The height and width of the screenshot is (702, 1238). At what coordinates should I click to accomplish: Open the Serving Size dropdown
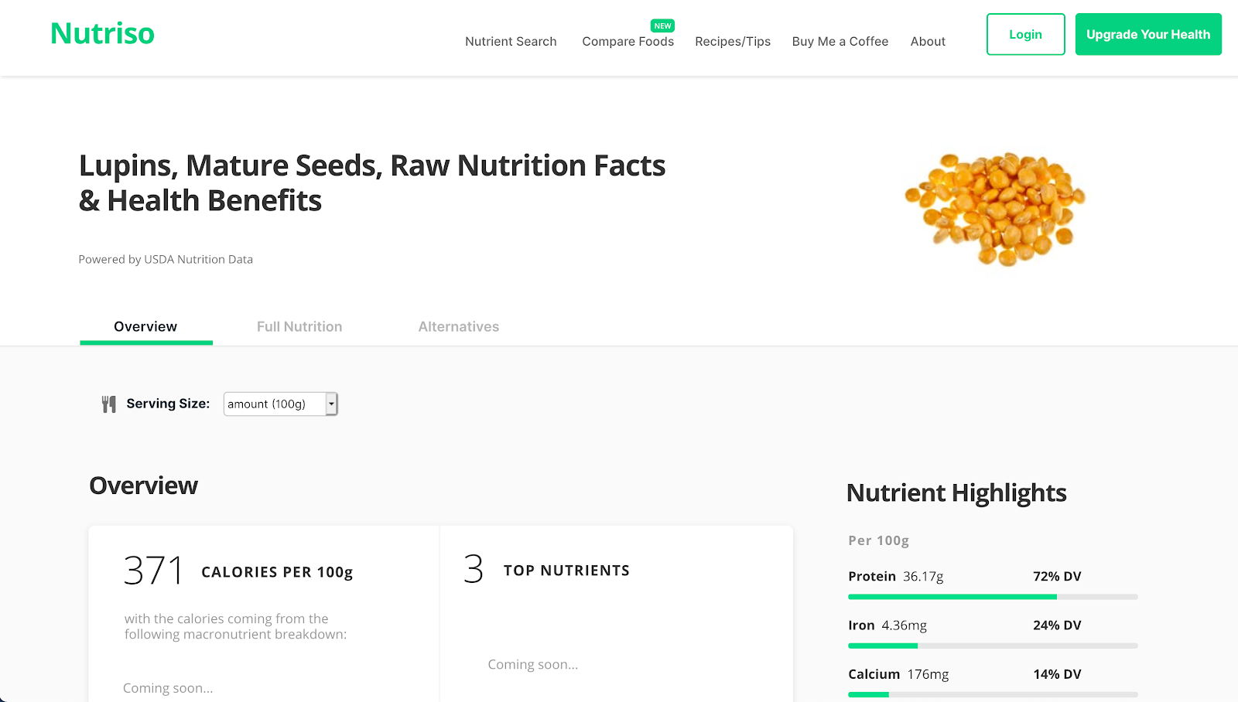coord(275,404)
